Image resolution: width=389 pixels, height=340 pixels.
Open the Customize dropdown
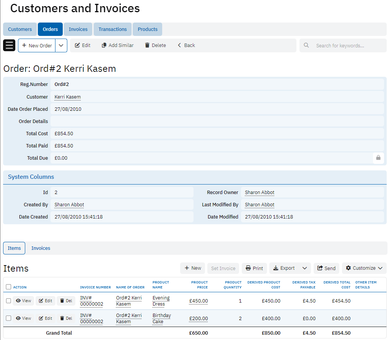click(x=364, y=268)
